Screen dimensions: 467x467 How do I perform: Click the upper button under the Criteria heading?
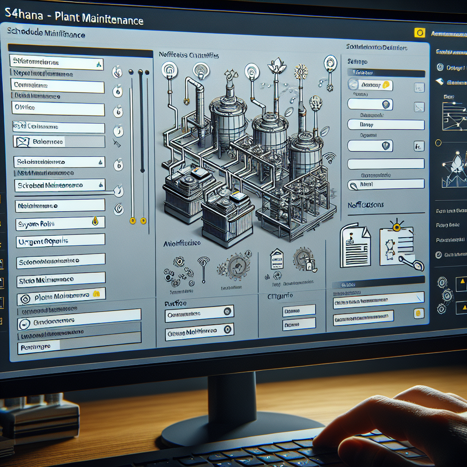pyautogui.click(x=299, y=311)
